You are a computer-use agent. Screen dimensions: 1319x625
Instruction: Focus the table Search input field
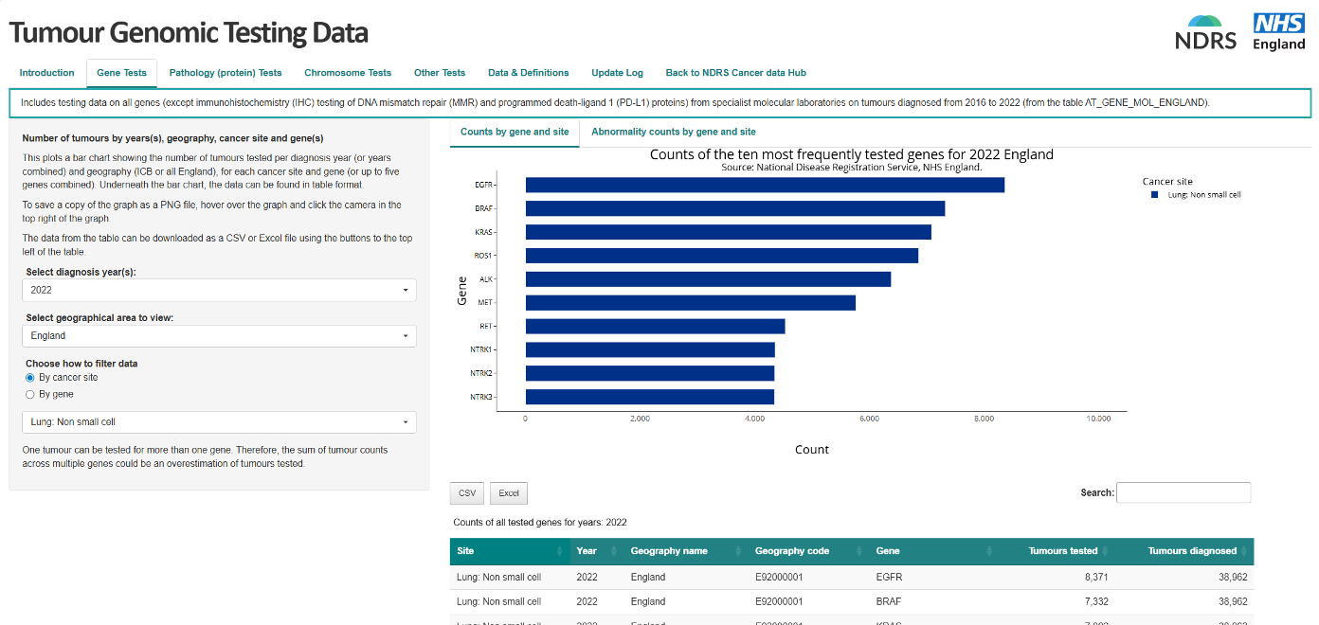[x=1183, y=492]
